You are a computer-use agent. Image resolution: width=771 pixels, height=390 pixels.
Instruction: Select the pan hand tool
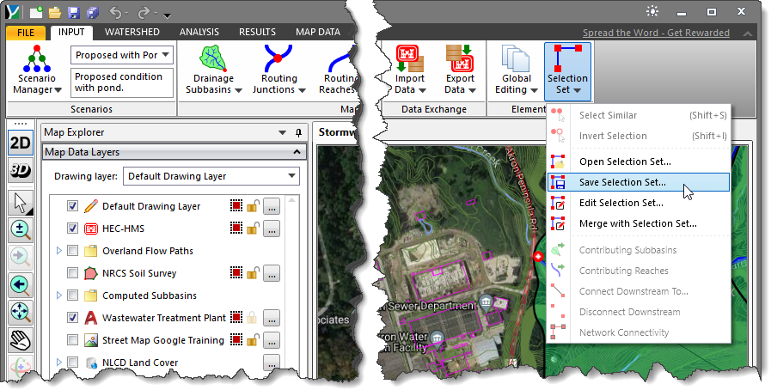(x=21, y=339)
